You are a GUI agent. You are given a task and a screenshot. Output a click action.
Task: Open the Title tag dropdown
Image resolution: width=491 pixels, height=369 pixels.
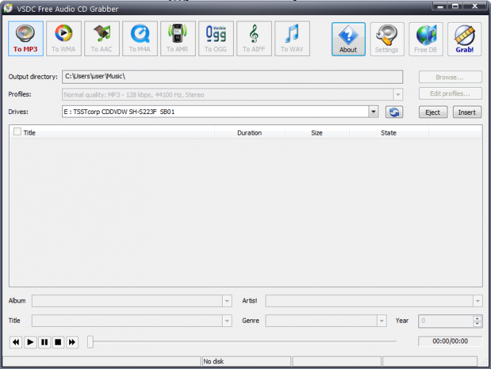pos(227,321)
